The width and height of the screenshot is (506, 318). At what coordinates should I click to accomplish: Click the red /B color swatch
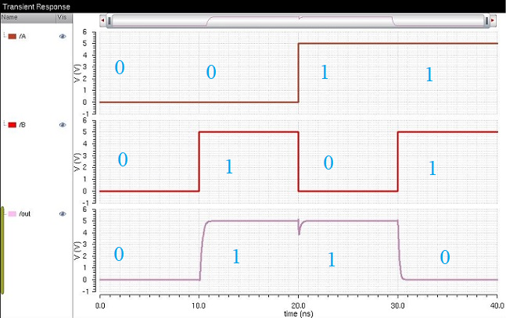click(13, 125)
